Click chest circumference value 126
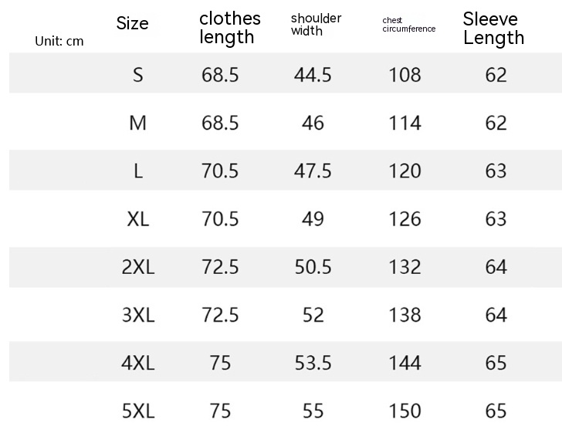562x433 pixels. tap(405, 219)
